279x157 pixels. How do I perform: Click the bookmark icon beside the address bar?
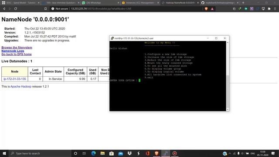45,9
